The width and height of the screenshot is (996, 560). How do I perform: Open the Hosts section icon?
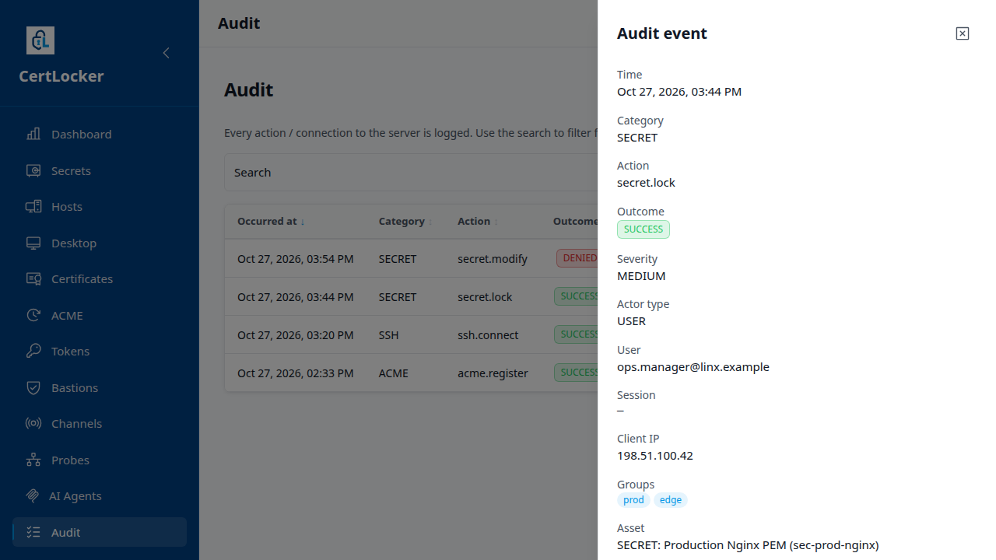click(33, 207)
